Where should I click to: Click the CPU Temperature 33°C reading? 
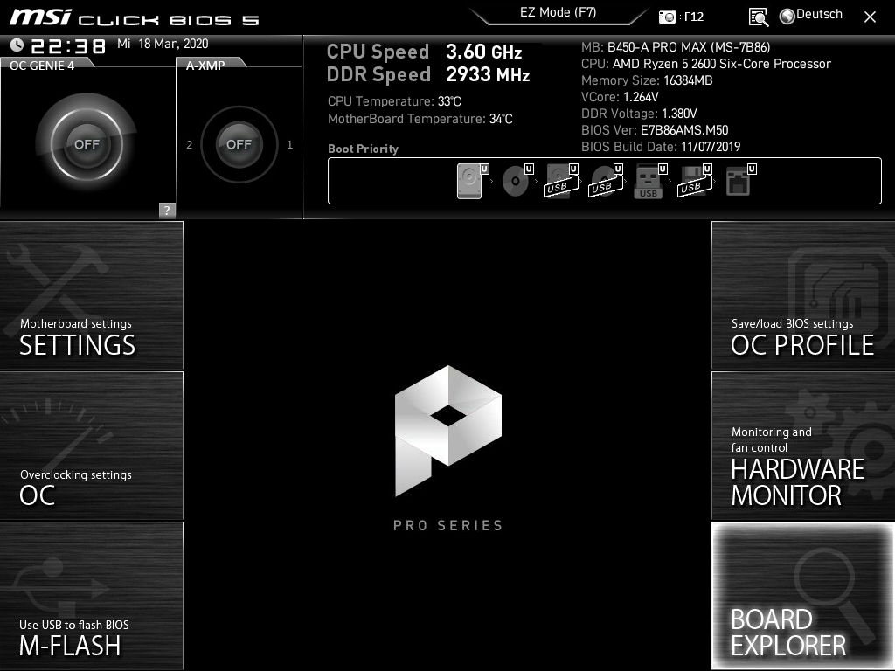click(x=394, y=101)
